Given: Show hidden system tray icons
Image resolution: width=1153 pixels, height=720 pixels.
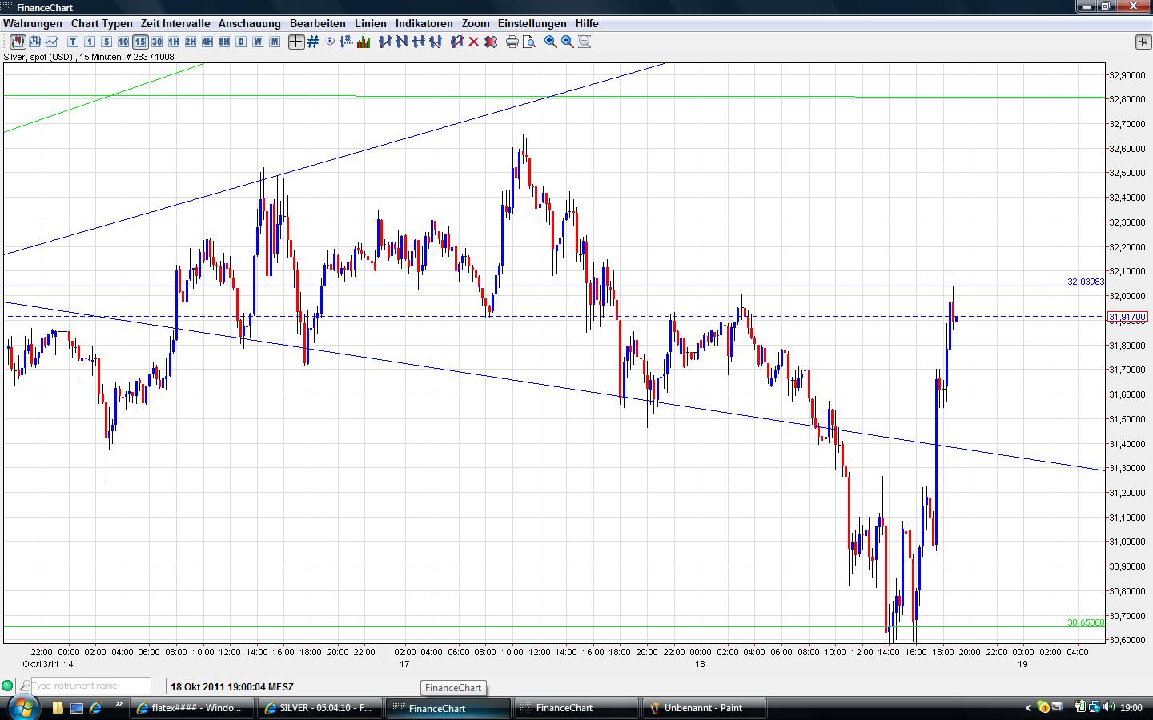Looking at the screenshot, I should point(1029,707).
